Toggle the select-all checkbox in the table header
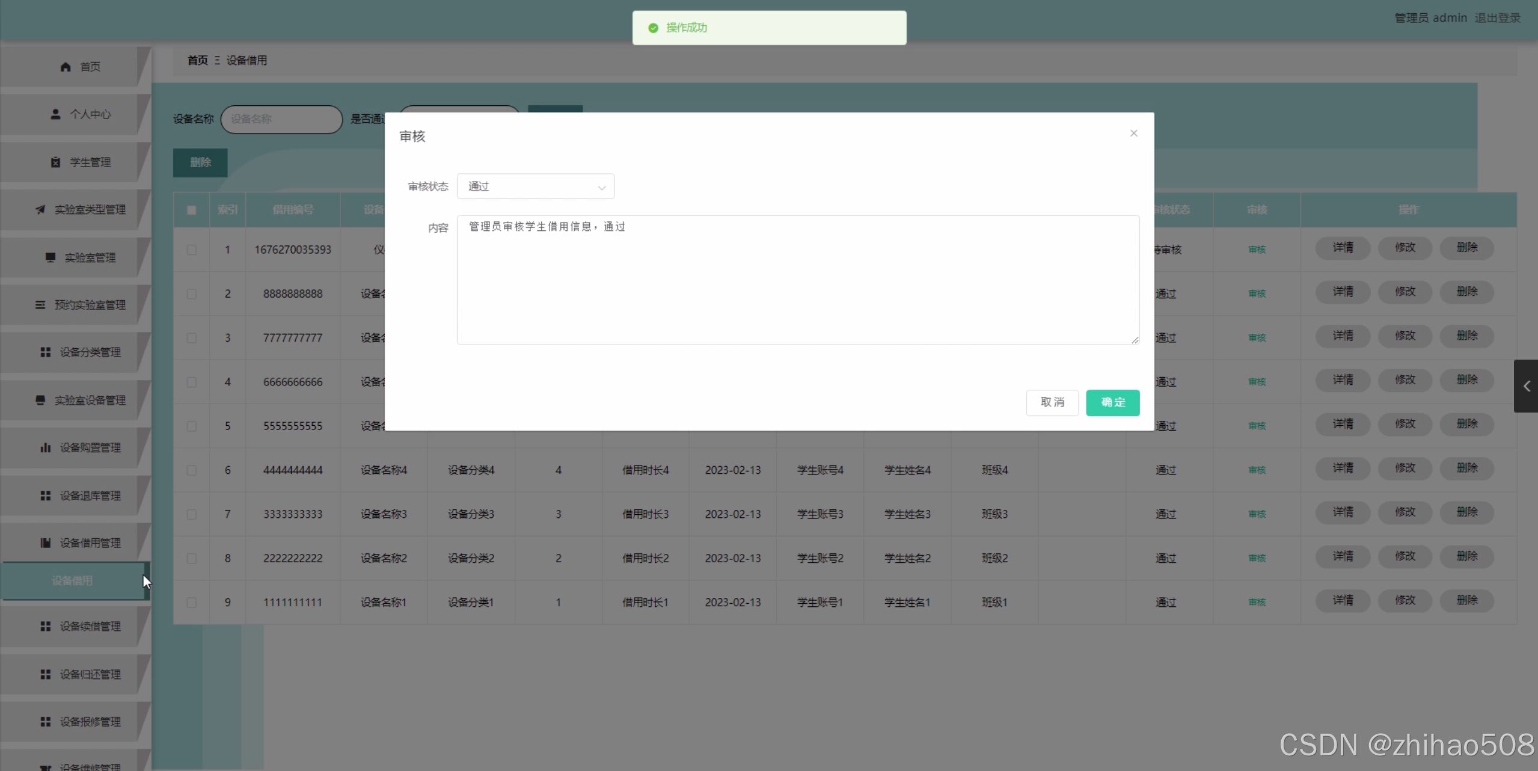Viewport: 1538px width, 771px height. point(191,210)
